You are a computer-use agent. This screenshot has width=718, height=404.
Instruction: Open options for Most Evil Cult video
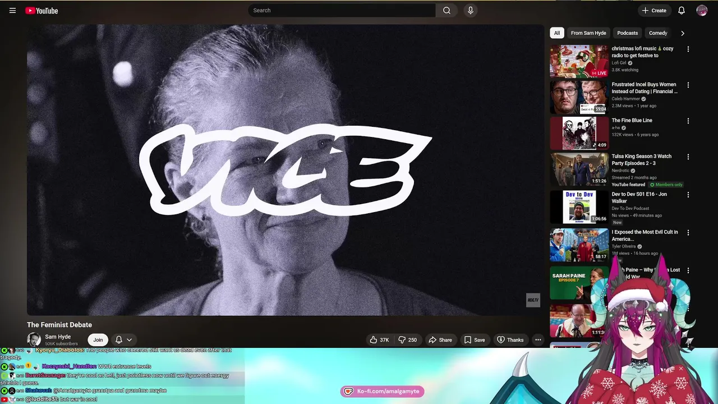[x=688, y=233]
